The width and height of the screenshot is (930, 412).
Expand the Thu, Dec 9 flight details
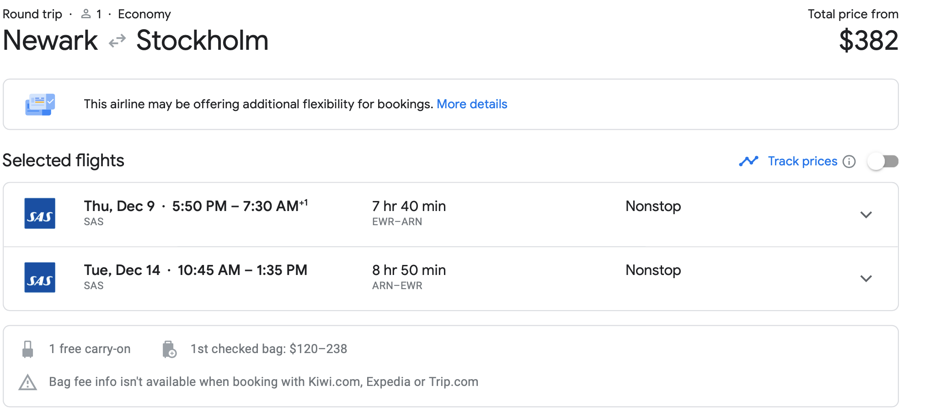pyautogui.click(x=866, y=215)
